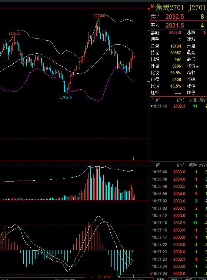Click the latest candlestick on the price chart

[x=134, y=56]
